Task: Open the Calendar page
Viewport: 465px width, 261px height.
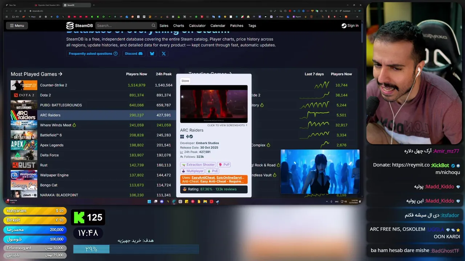Action: pyautogui.click(x=218, y=25)
